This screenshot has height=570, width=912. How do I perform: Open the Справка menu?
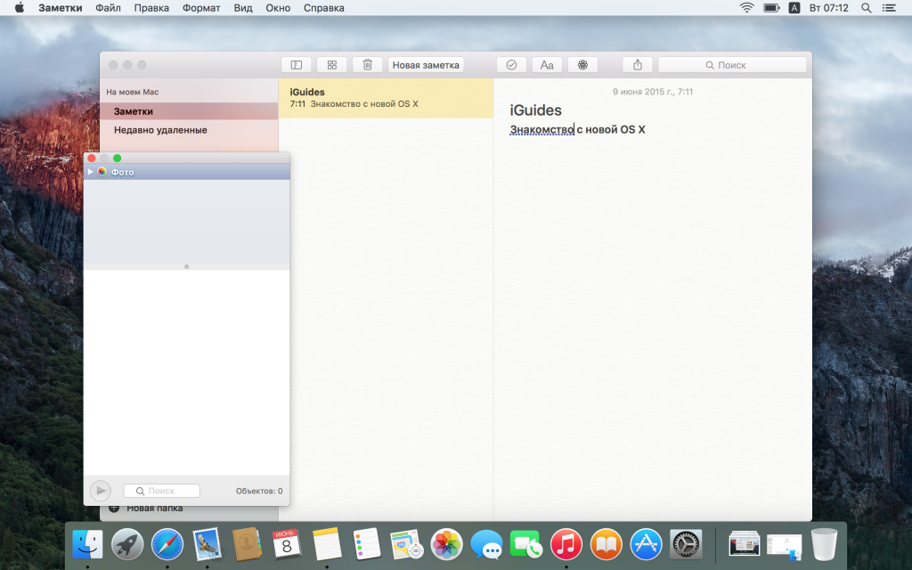point(324,7)
